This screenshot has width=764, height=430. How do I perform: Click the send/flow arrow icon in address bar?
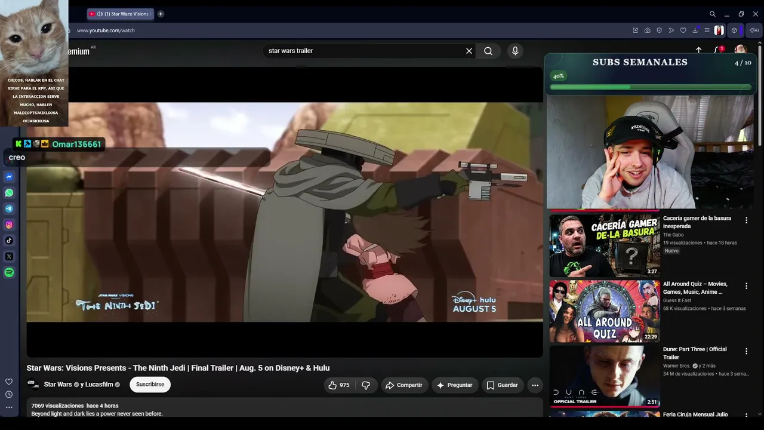[x=671, y=30]
